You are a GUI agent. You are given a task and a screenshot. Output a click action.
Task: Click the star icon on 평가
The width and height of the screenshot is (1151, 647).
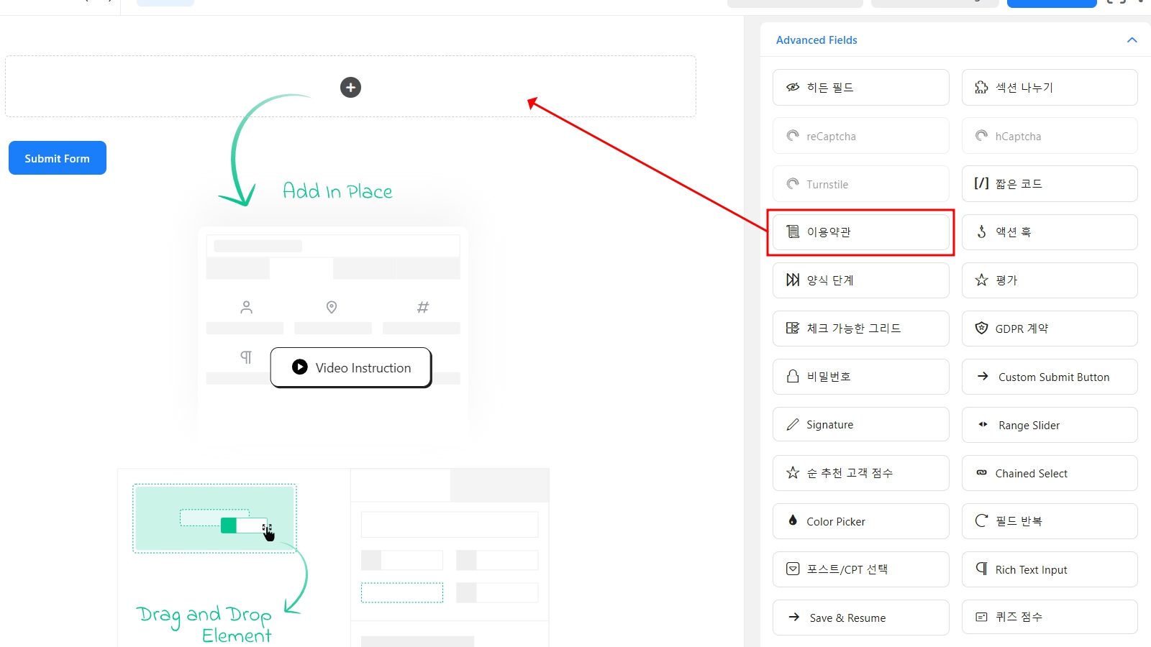click(981, 280)
